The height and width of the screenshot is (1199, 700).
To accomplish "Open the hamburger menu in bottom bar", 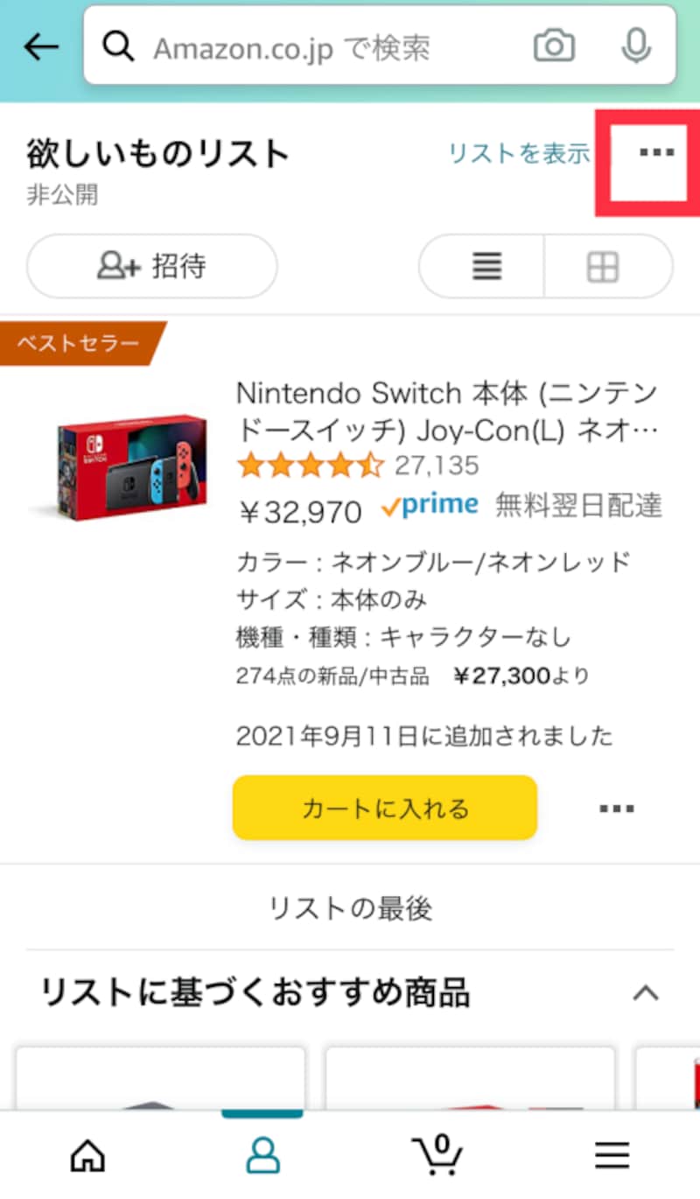I will coord(612,1156).
